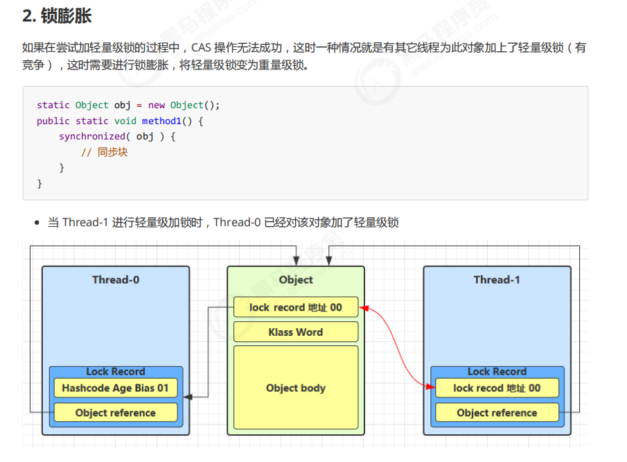Click the "Lock Record" label inside Thread-1
Screen dimensions: 627x462
pos(497,372)
